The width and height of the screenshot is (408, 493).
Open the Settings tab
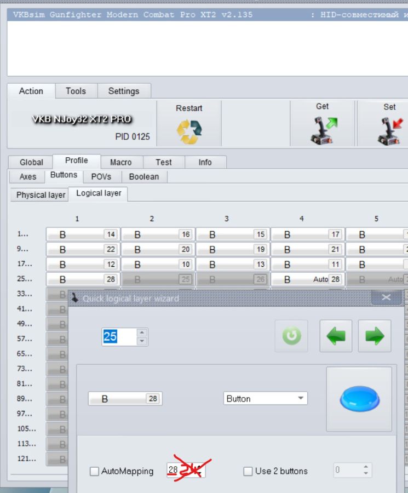pyautogui.click(x=124, y=91)
